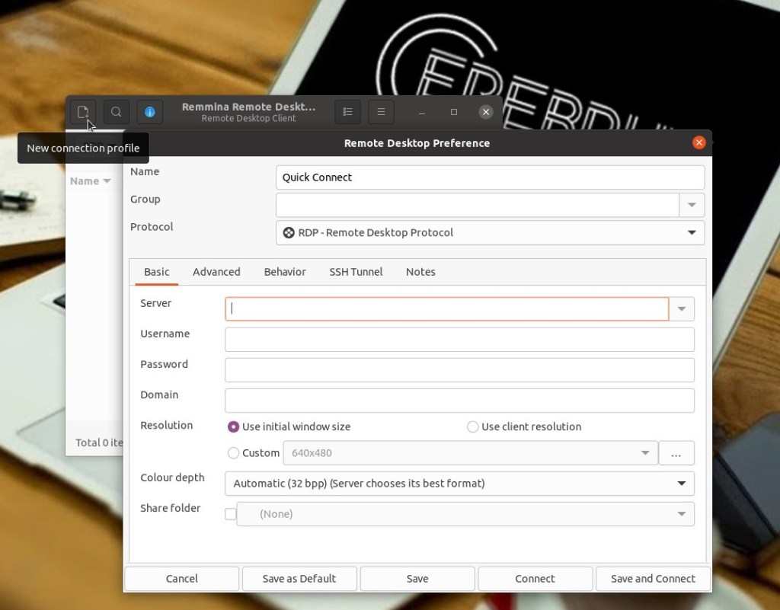Close the Remote Desktop Preference dialog
Screen dimensions: 780x610
pos(698,142)
